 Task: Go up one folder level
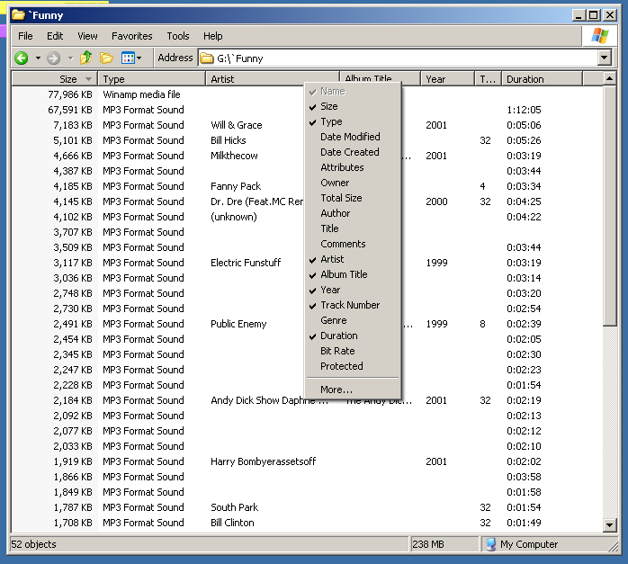(x=86, y=58)
